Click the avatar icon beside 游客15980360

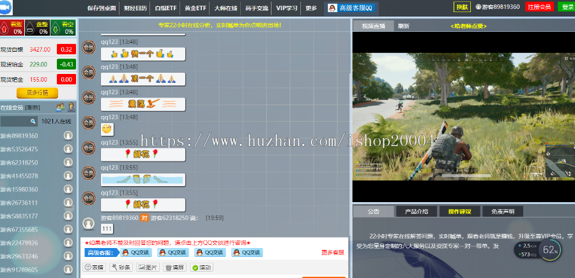[68, 189]
